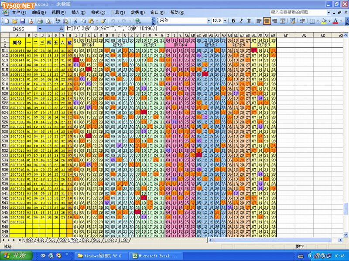Screen dimensions: 349x261
Task: Open Windows照相机 V2.0 from the taskbar
Action: [x=102, y=256]
